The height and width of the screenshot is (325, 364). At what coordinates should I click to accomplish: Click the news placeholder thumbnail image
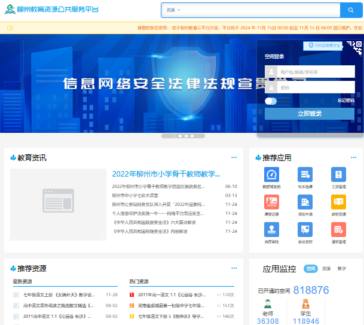[58, 205]
